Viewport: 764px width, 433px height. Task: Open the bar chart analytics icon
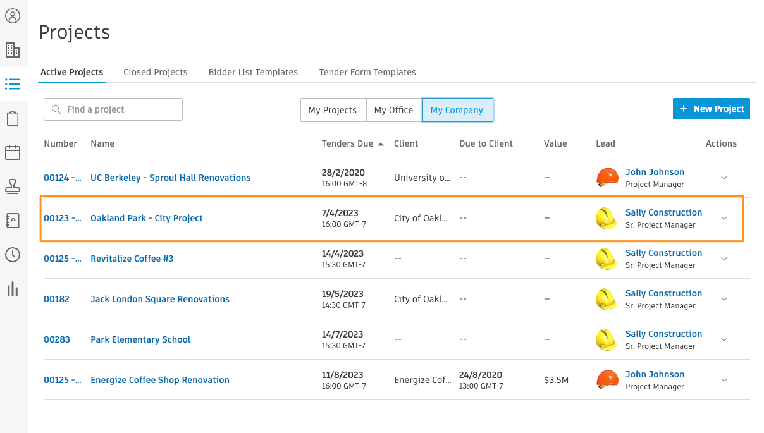click(13, 289)
